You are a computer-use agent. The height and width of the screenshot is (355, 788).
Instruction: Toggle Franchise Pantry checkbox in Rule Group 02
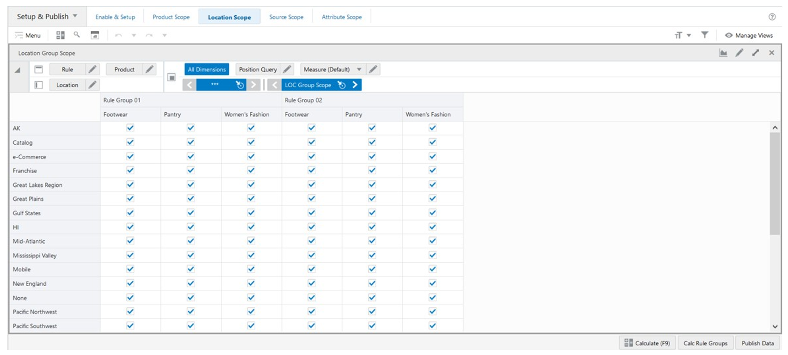[x=372, y=171]
